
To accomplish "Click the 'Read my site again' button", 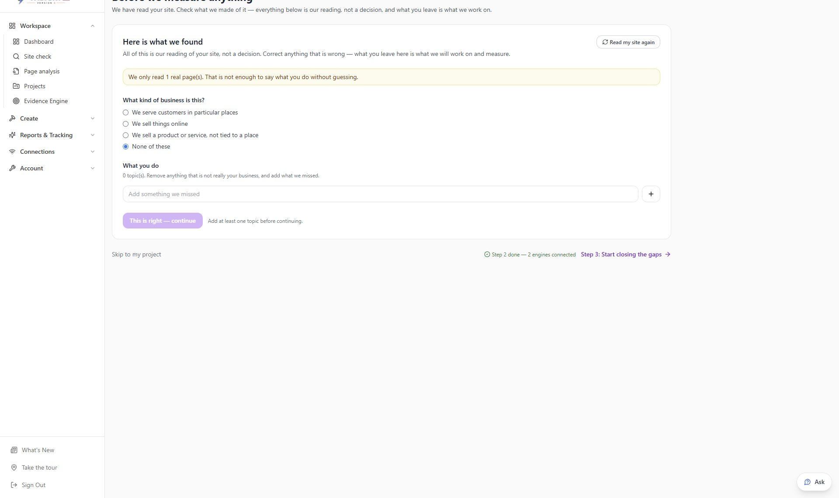I will [x=628, y=42].
